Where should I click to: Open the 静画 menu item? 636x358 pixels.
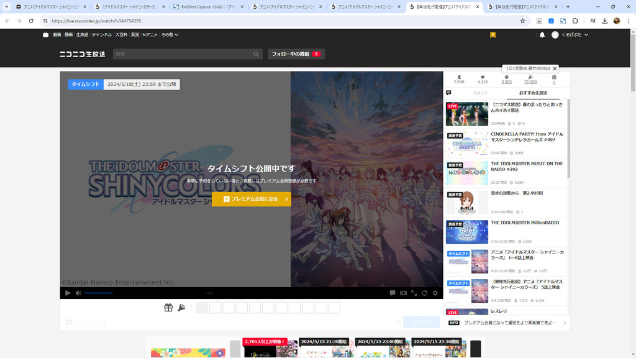tap(68, 35)
